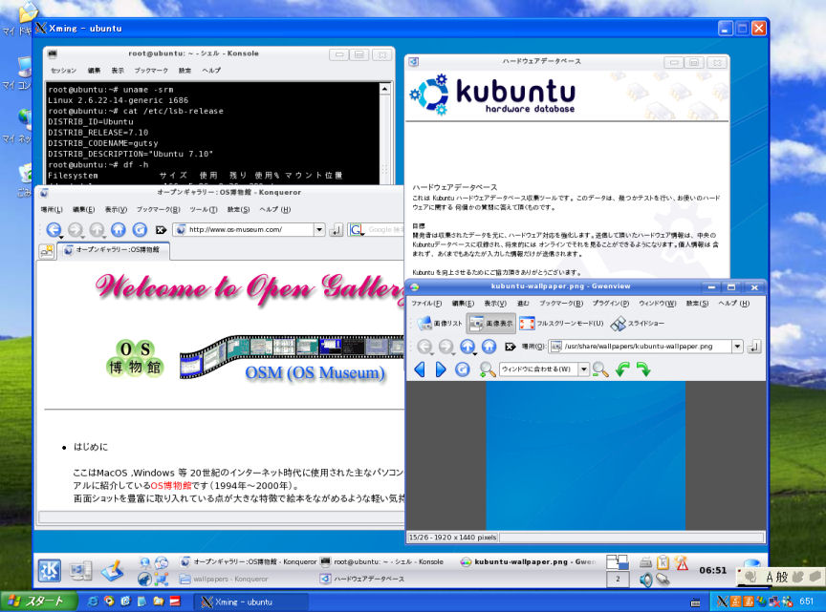Open Konqueror Back button history arrow

coord(61,238)
